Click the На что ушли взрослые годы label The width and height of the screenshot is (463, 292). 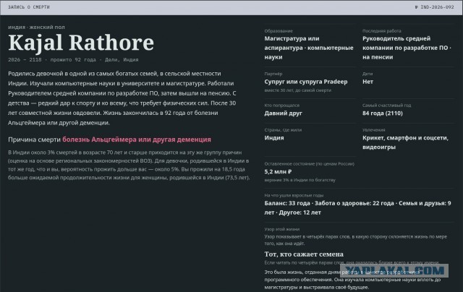294,196
